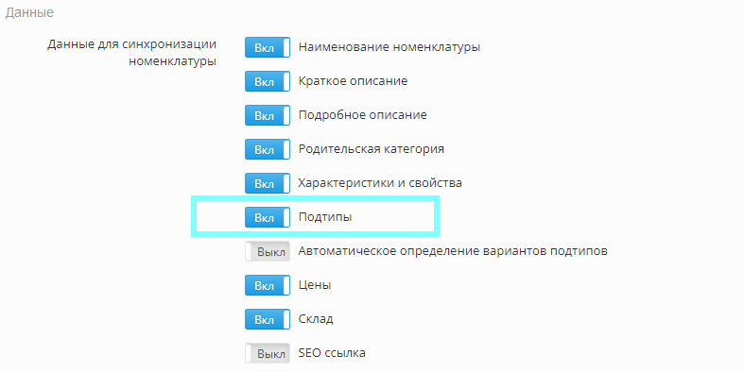Turn off the Цены toggle
744x372 pixels.
[x=268, y=285]
